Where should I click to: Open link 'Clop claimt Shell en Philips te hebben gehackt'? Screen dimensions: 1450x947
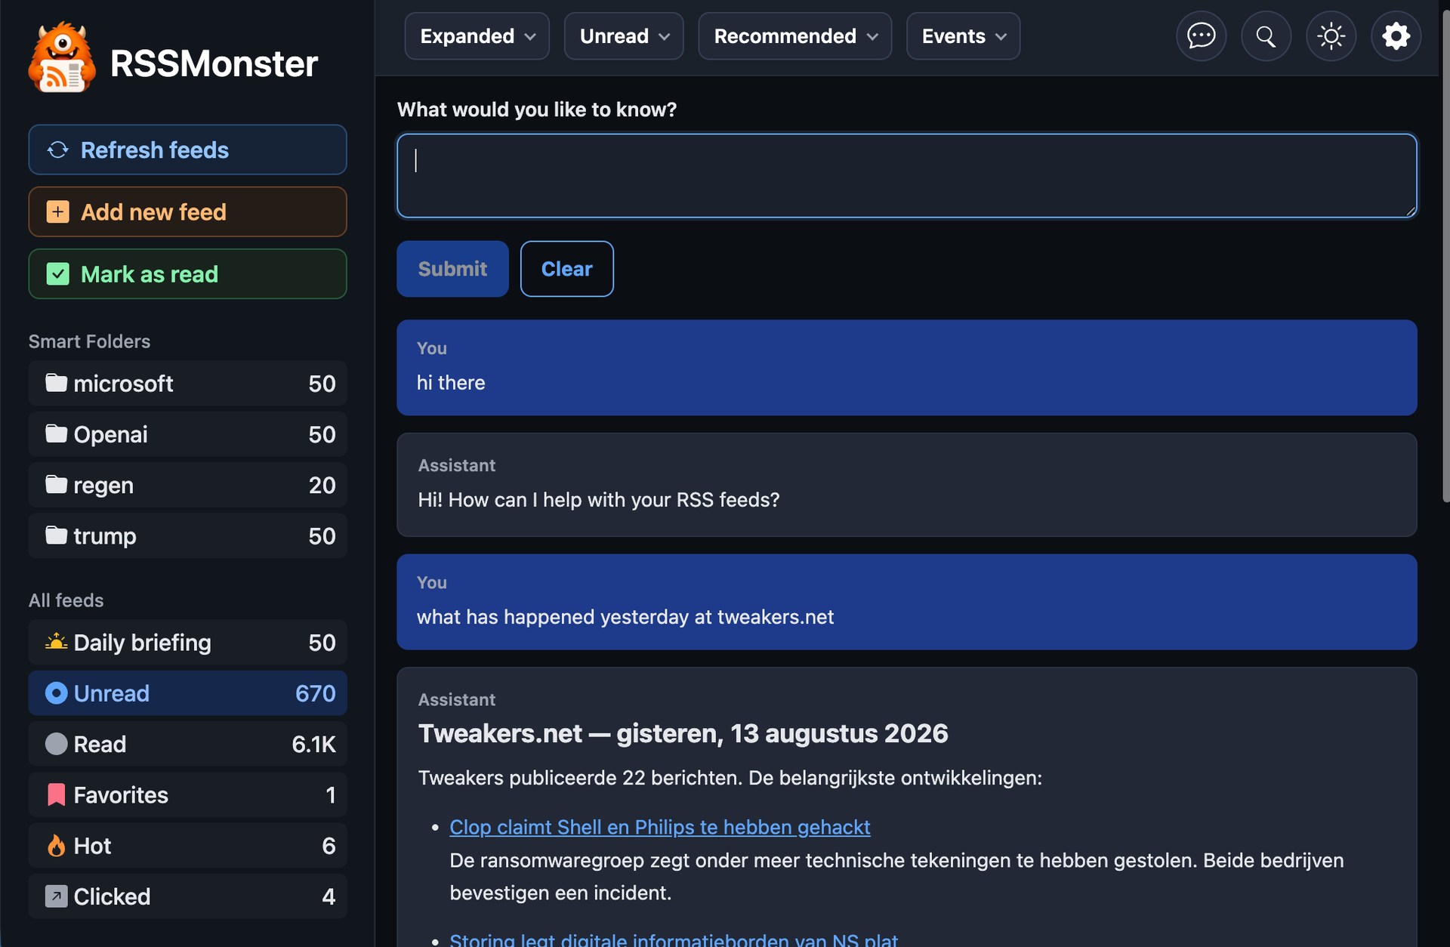[660, 827]
